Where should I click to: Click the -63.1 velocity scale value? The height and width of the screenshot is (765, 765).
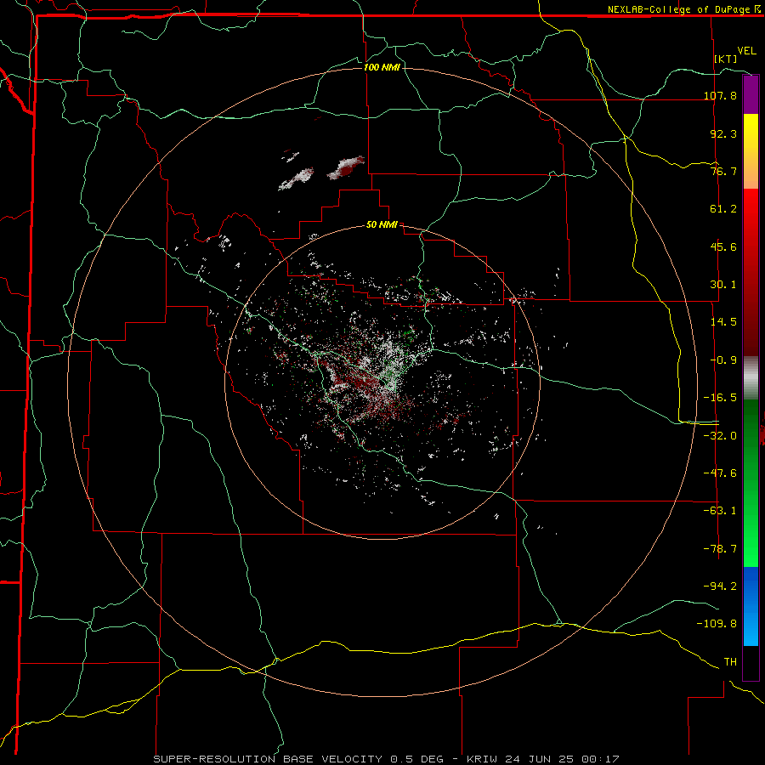pos(720,511)
